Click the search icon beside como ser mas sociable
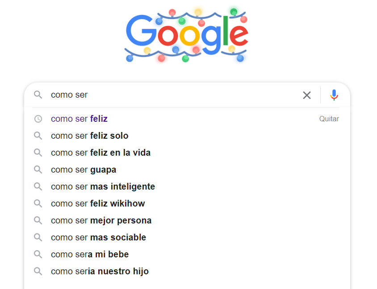The width and height of the screenshot is (377, 289). (38, 237)
